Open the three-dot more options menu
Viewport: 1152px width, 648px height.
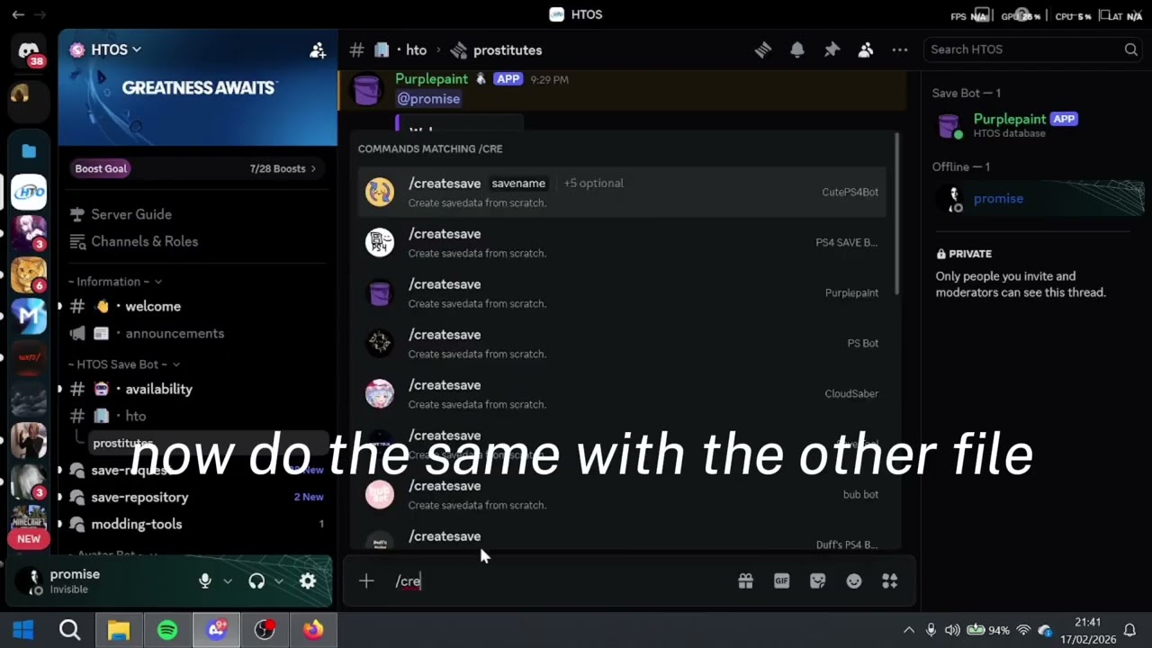[x=900, y=50]
